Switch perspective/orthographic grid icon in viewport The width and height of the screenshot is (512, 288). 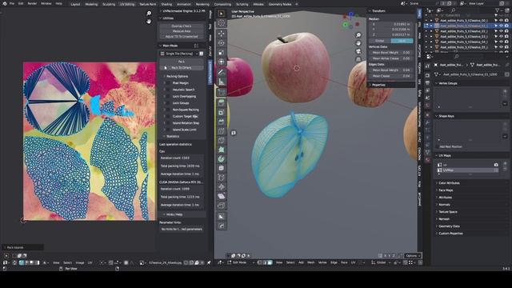click(x=358, y=59)
